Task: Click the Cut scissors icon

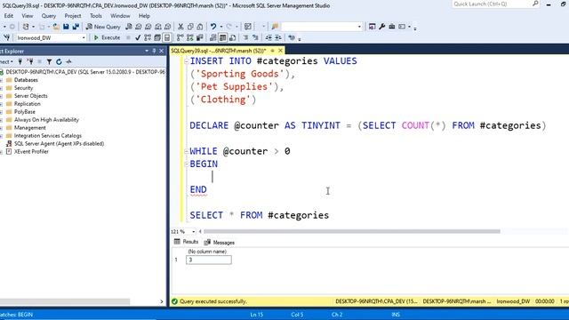Action: click(180, 27)
